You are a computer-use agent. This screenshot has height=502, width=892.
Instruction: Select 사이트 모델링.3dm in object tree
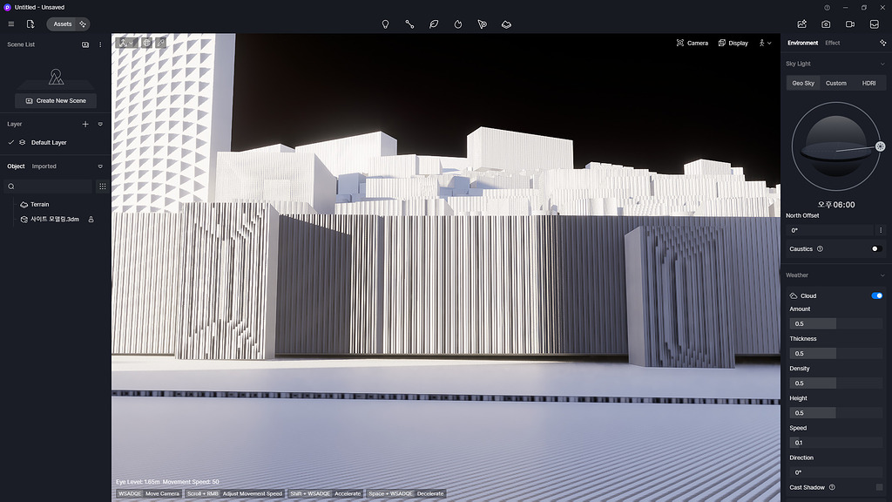coord(55,219)
